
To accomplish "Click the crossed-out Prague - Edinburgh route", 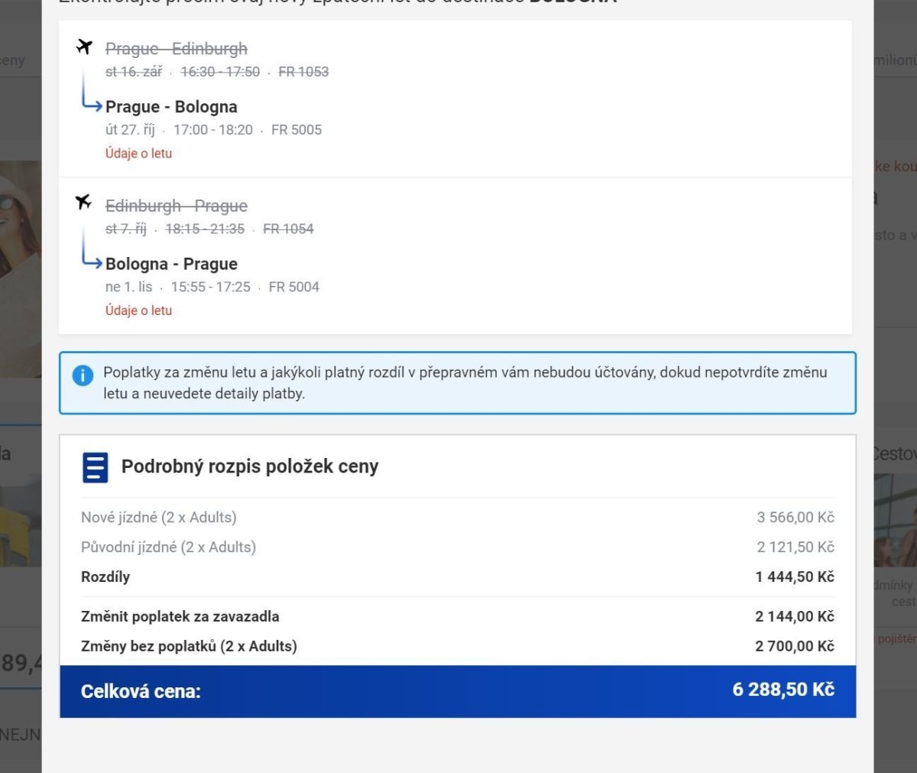I will point(176,49).
